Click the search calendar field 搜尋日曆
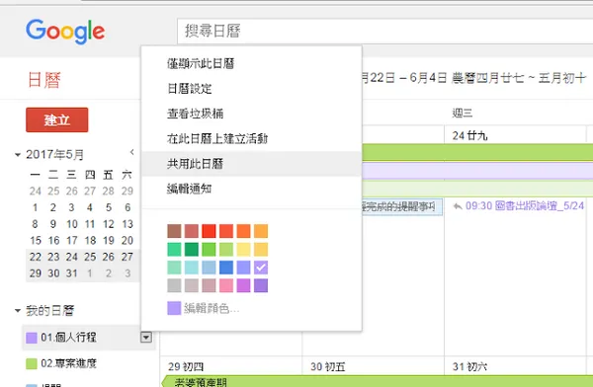The width and height of the screenshot is (593, 387). [385, 31]
